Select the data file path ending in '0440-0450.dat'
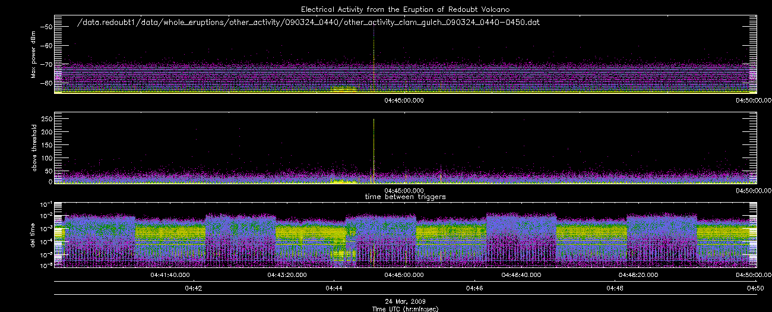 click(309, 22)
